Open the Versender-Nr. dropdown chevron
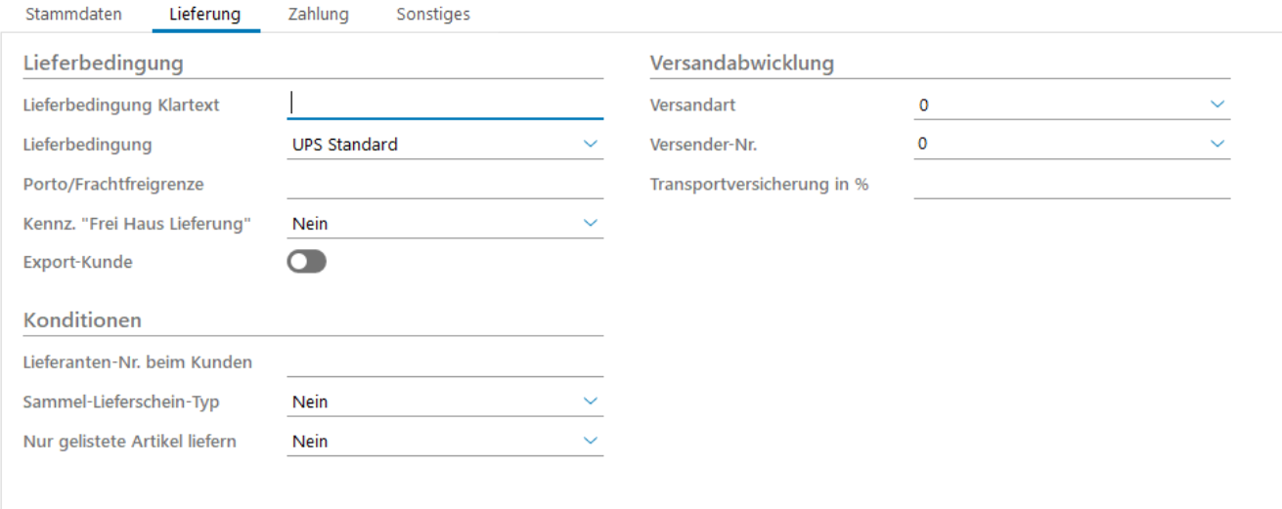Screen dimensions: 1282x509 1216,144
